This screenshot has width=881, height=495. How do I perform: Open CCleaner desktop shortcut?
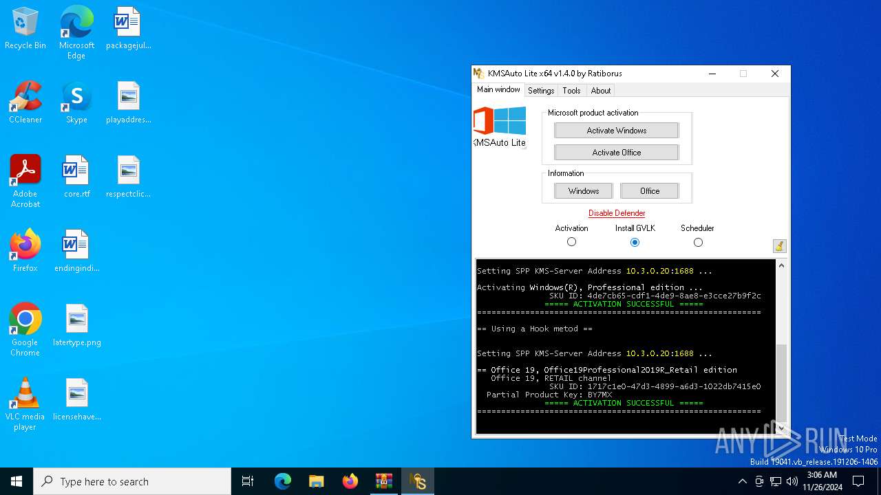[x=25, y=103]
